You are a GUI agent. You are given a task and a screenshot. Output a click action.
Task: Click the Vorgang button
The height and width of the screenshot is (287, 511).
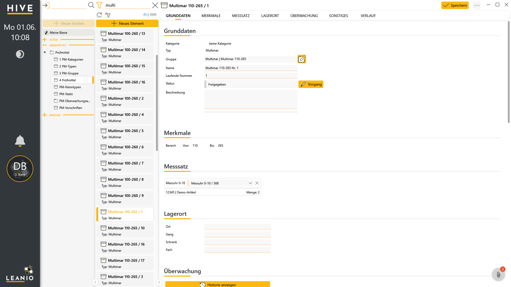311,84
